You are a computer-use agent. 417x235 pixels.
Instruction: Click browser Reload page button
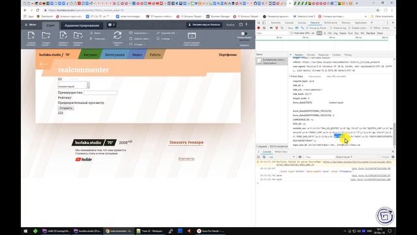coord(38,10)
